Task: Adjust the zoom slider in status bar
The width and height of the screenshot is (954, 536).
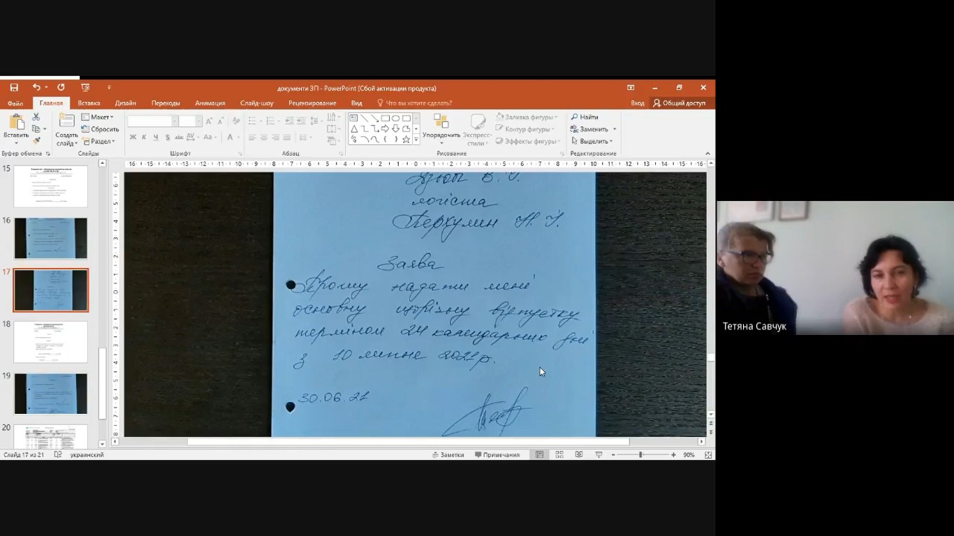Action: [640, 455]
